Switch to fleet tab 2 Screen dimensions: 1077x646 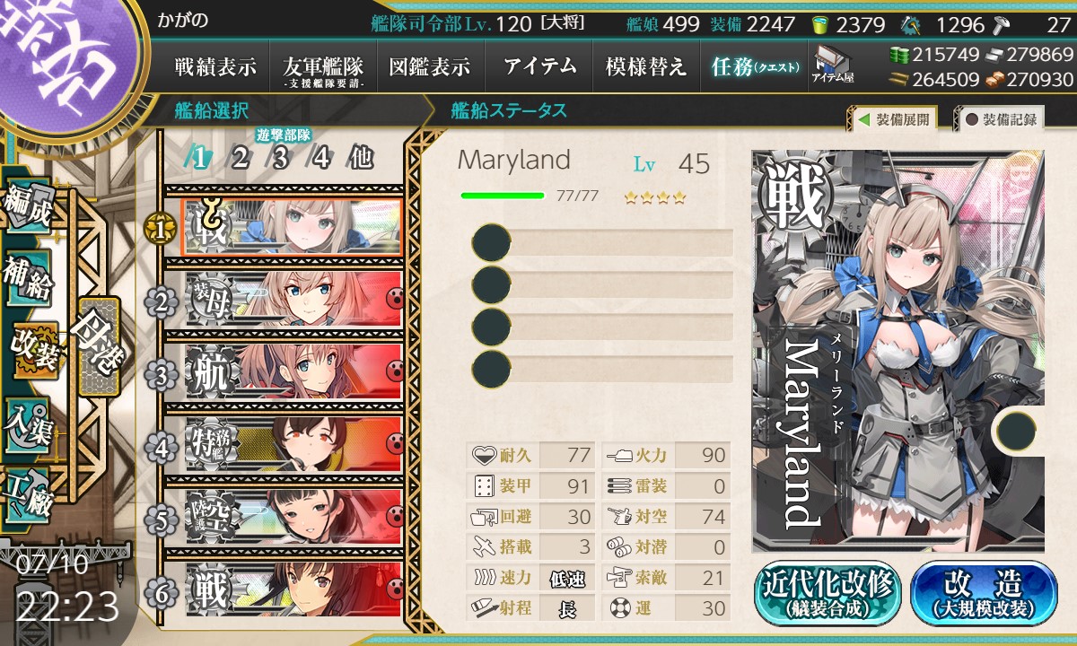point(240,158)
